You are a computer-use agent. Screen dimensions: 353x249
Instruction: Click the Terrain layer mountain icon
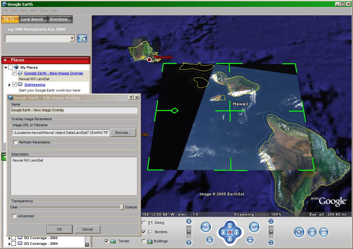(113, 241)
